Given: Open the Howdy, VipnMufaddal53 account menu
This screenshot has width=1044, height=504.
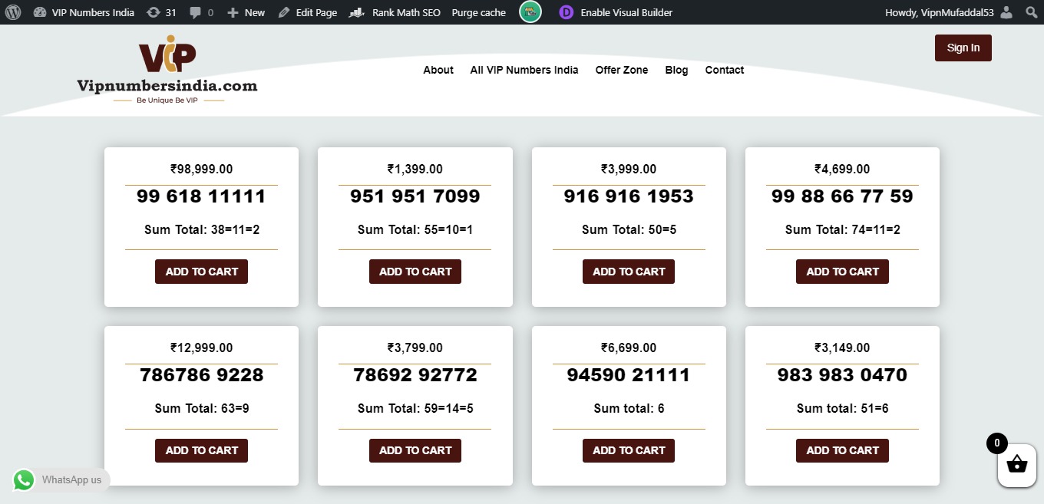Looking at the screenshot, I should tap(940, 12).
